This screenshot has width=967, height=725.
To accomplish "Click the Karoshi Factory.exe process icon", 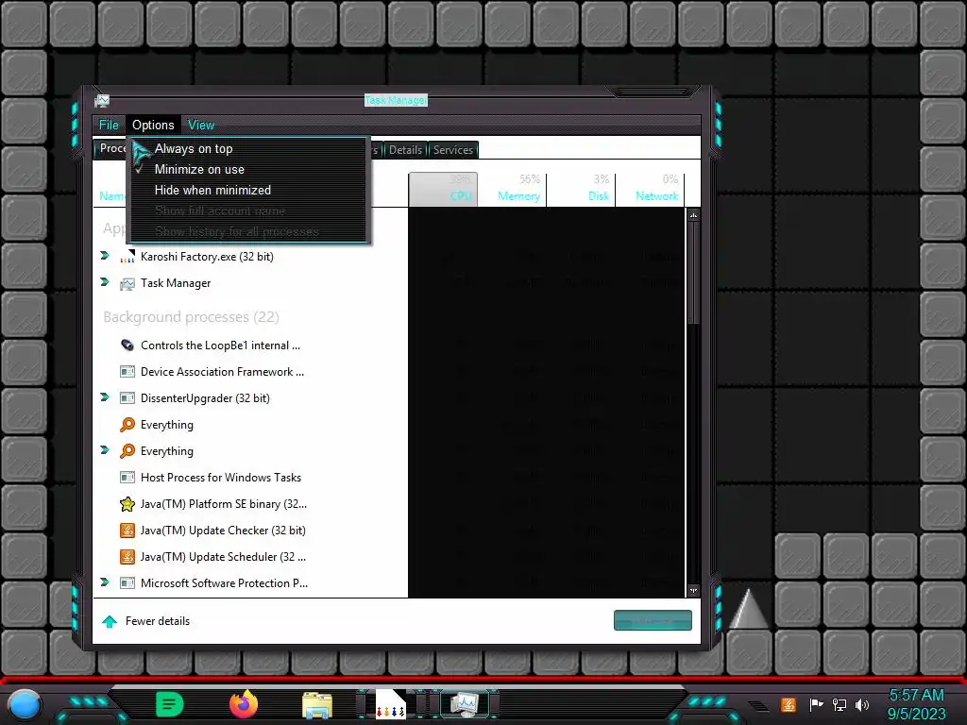I will 127,257.
